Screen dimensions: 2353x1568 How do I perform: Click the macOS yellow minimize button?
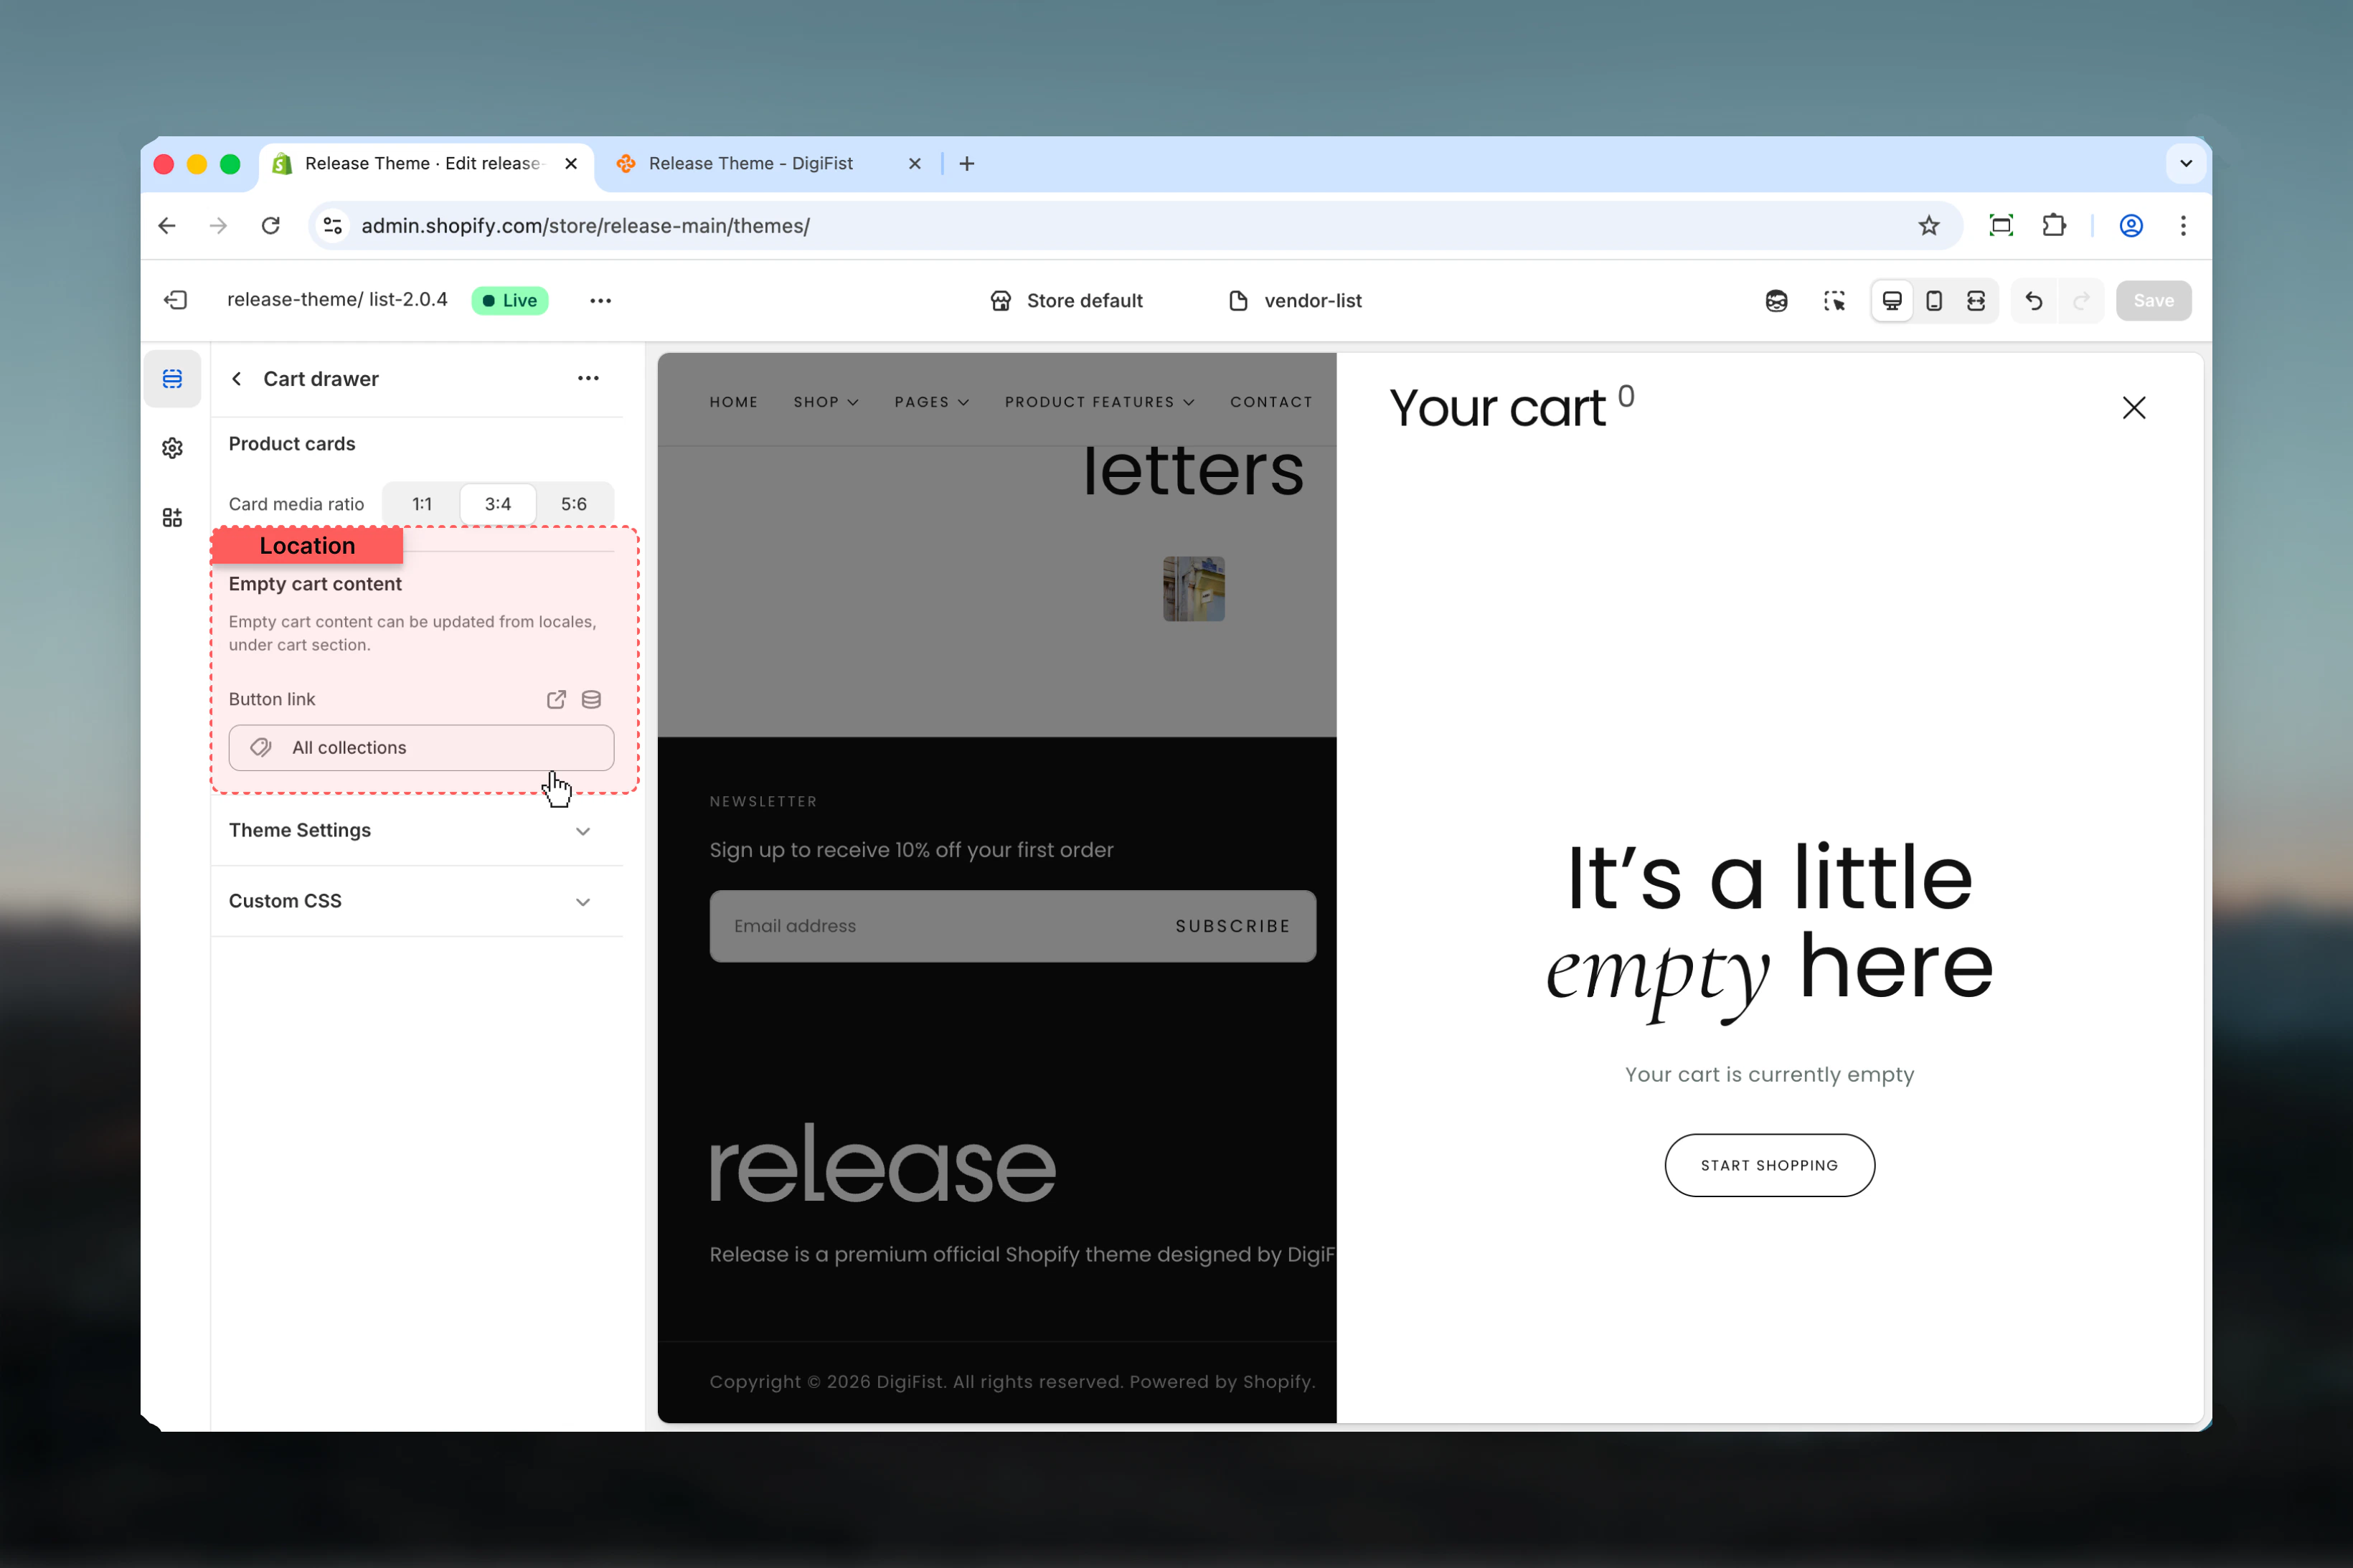[197, 164]
